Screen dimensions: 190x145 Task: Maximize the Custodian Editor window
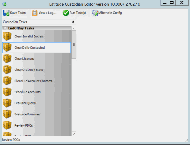pos(172,3)
